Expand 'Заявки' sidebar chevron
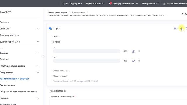This screenshot has height=105, width=187. 38,53
